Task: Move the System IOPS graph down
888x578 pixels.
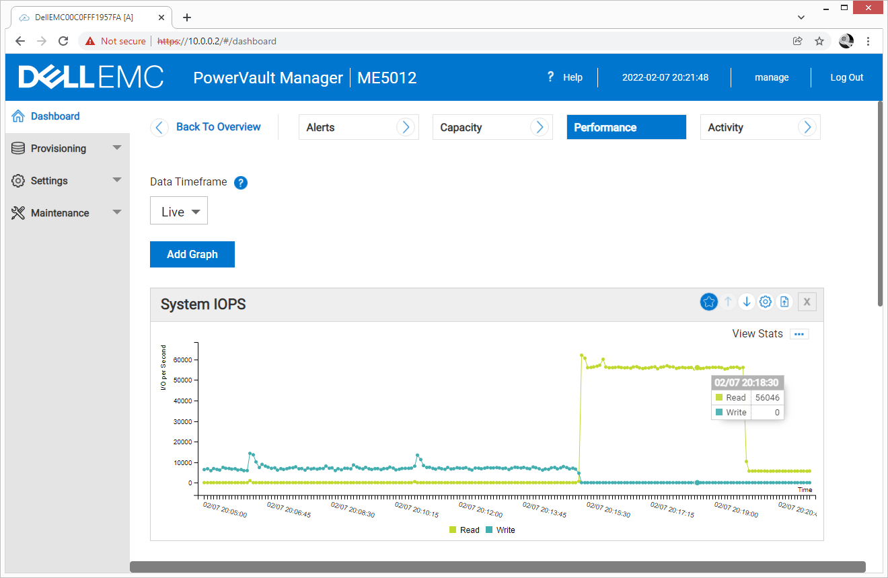Action: tap(746, 302)
